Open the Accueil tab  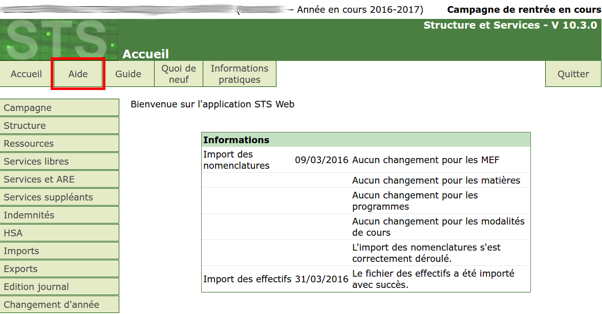click(x=26, y=74)
